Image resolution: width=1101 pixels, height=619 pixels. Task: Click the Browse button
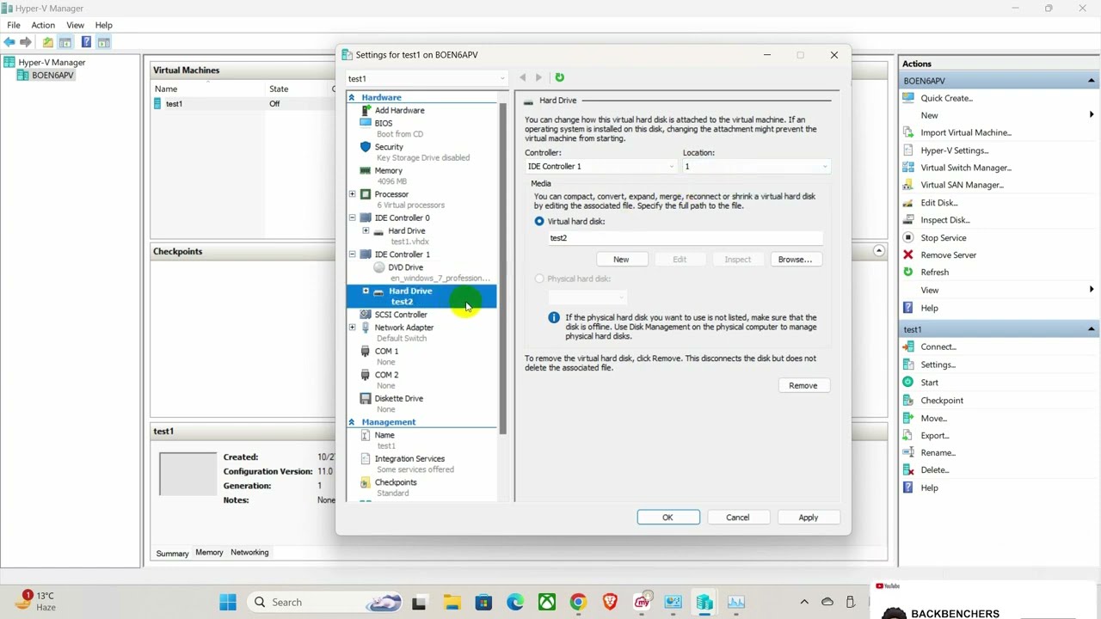795,259
